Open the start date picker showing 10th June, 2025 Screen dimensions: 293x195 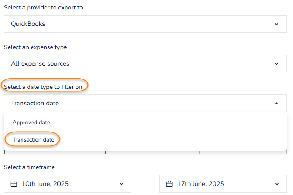click(67, 184)
